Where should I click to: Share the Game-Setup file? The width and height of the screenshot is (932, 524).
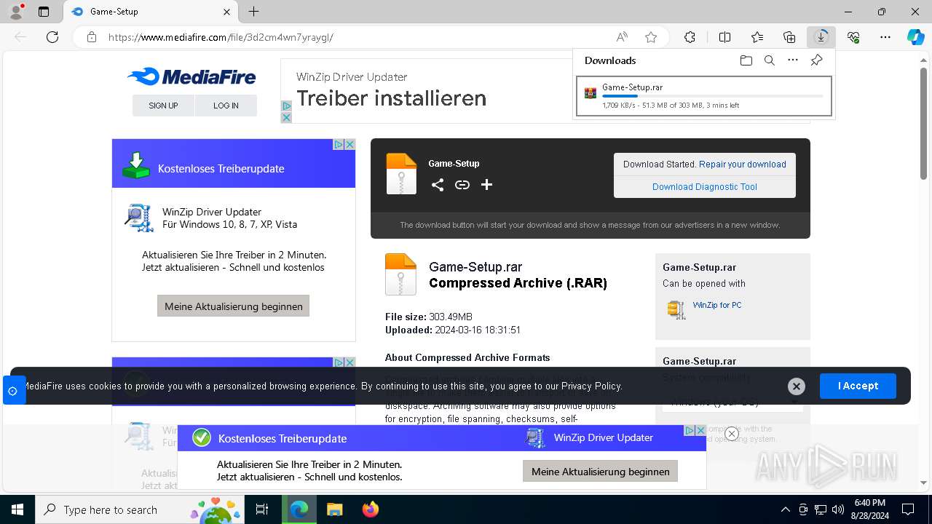click(x=438, y=185)
